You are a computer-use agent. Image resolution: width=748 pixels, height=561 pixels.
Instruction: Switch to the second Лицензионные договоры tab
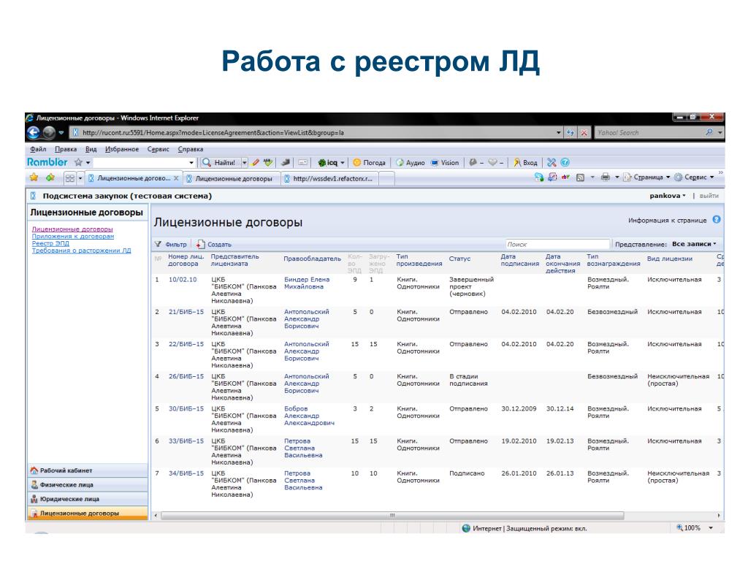click(x=232, y=178)
